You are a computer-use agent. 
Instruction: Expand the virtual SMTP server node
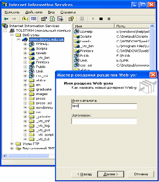12,148
